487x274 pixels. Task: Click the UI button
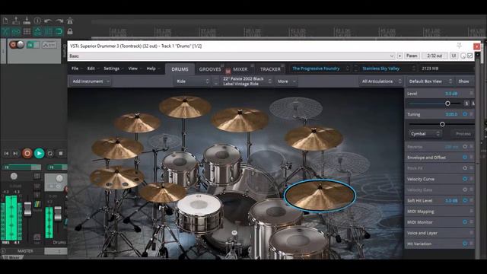pyautogui.click(x=454, y=56)
